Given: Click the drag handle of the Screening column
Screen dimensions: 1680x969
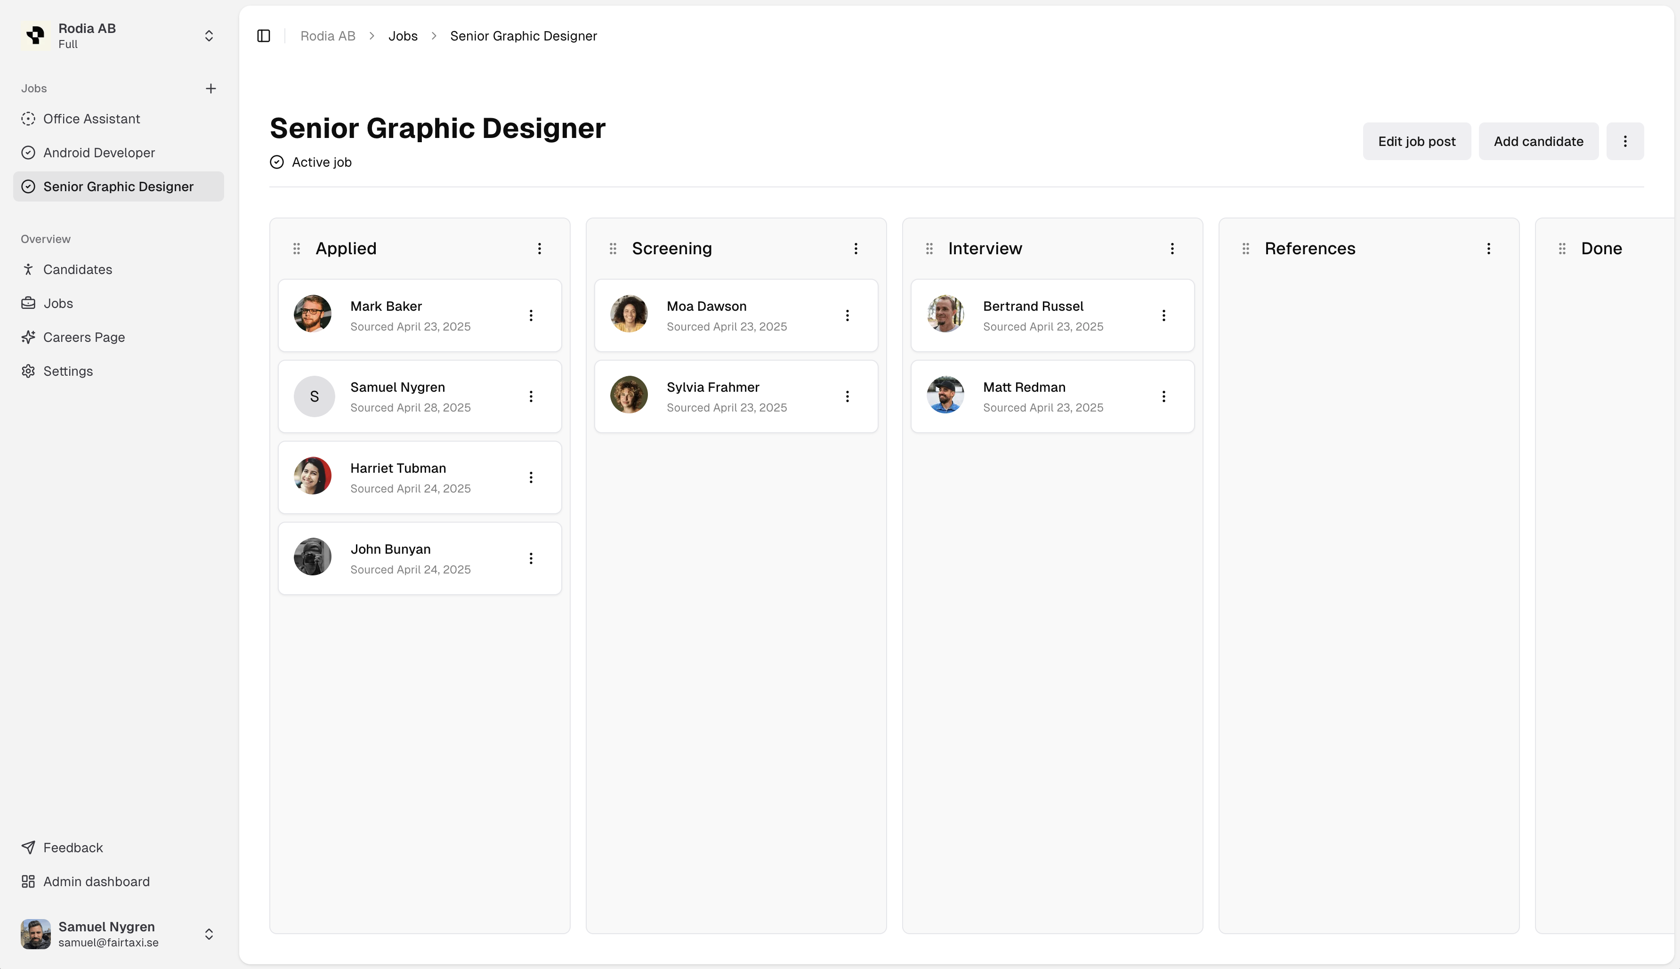Looking at the screenshot, I should point(613,248).
